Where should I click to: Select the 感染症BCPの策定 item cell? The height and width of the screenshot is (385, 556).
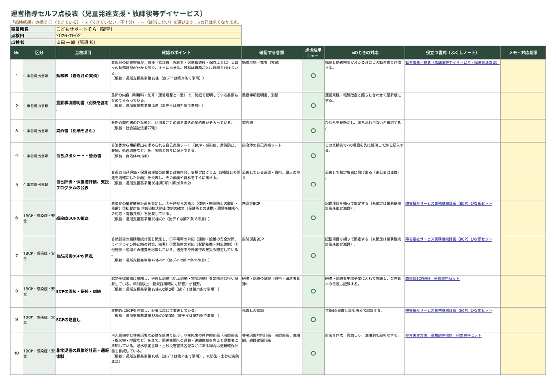[83, 218]
